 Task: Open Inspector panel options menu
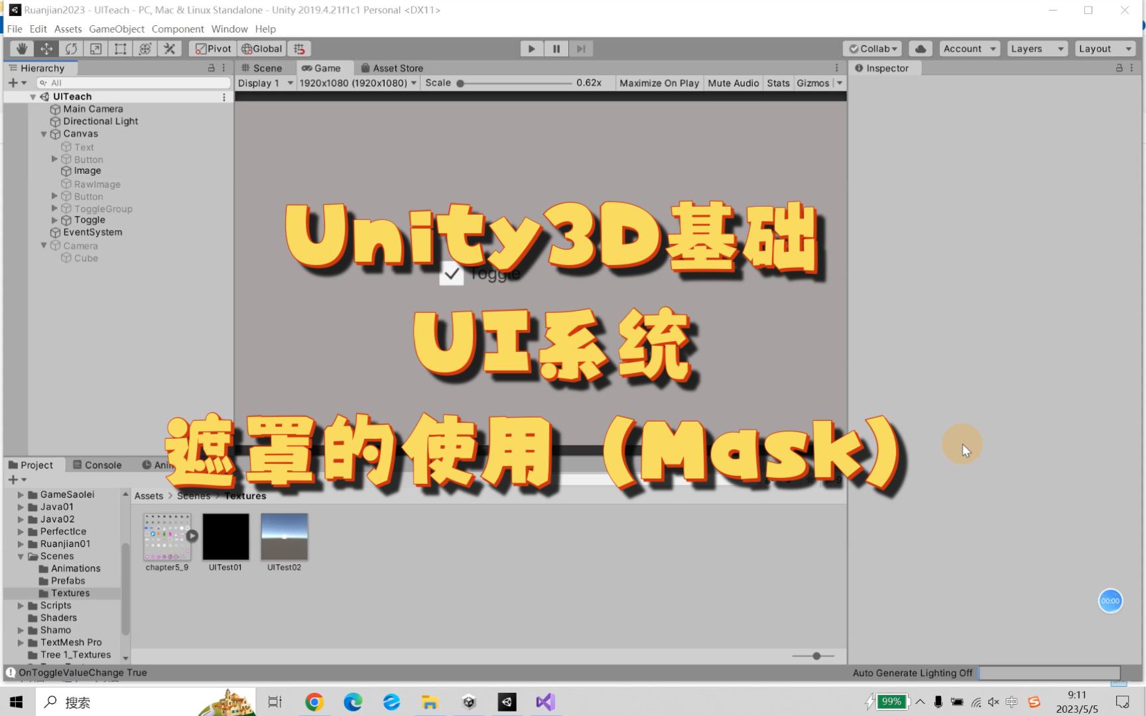pos(1131,68)
